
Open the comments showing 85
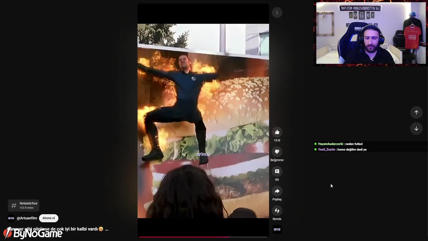277,171
